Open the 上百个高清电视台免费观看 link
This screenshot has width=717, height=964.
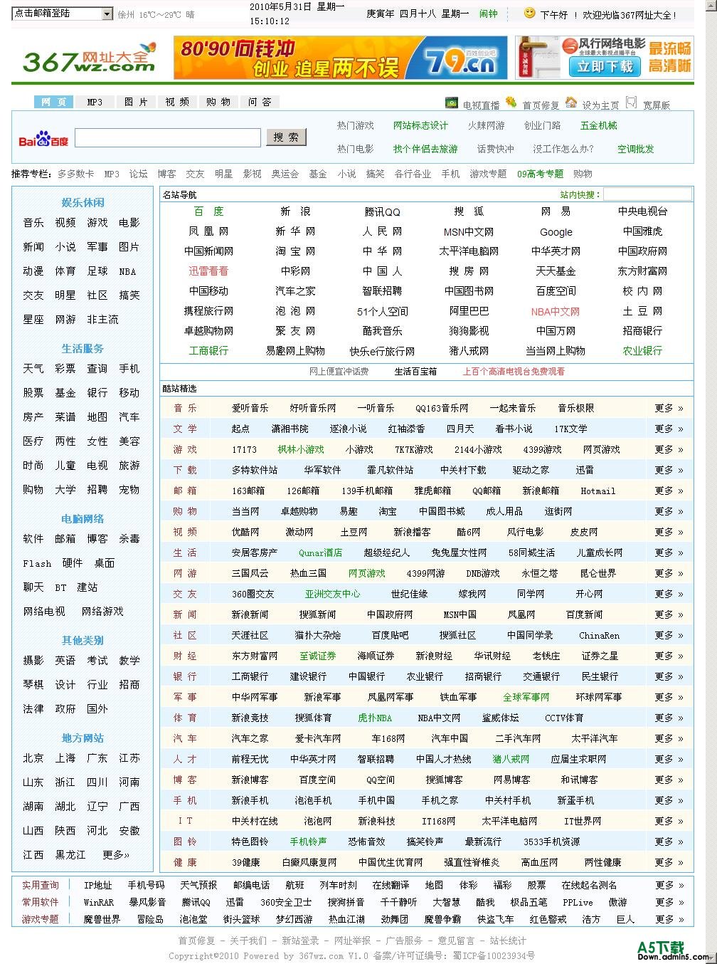click(x=514, y=372)
